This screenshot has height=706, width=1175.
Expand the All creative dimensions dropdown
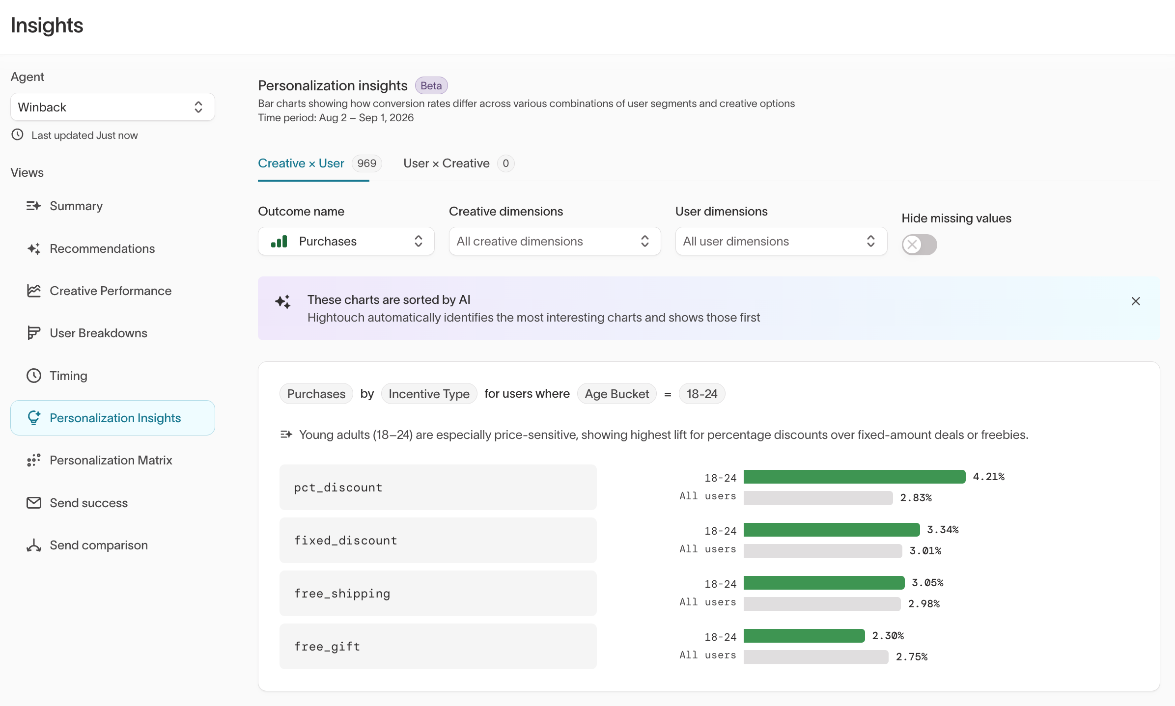pyautogui.click(x=555, y=241)
